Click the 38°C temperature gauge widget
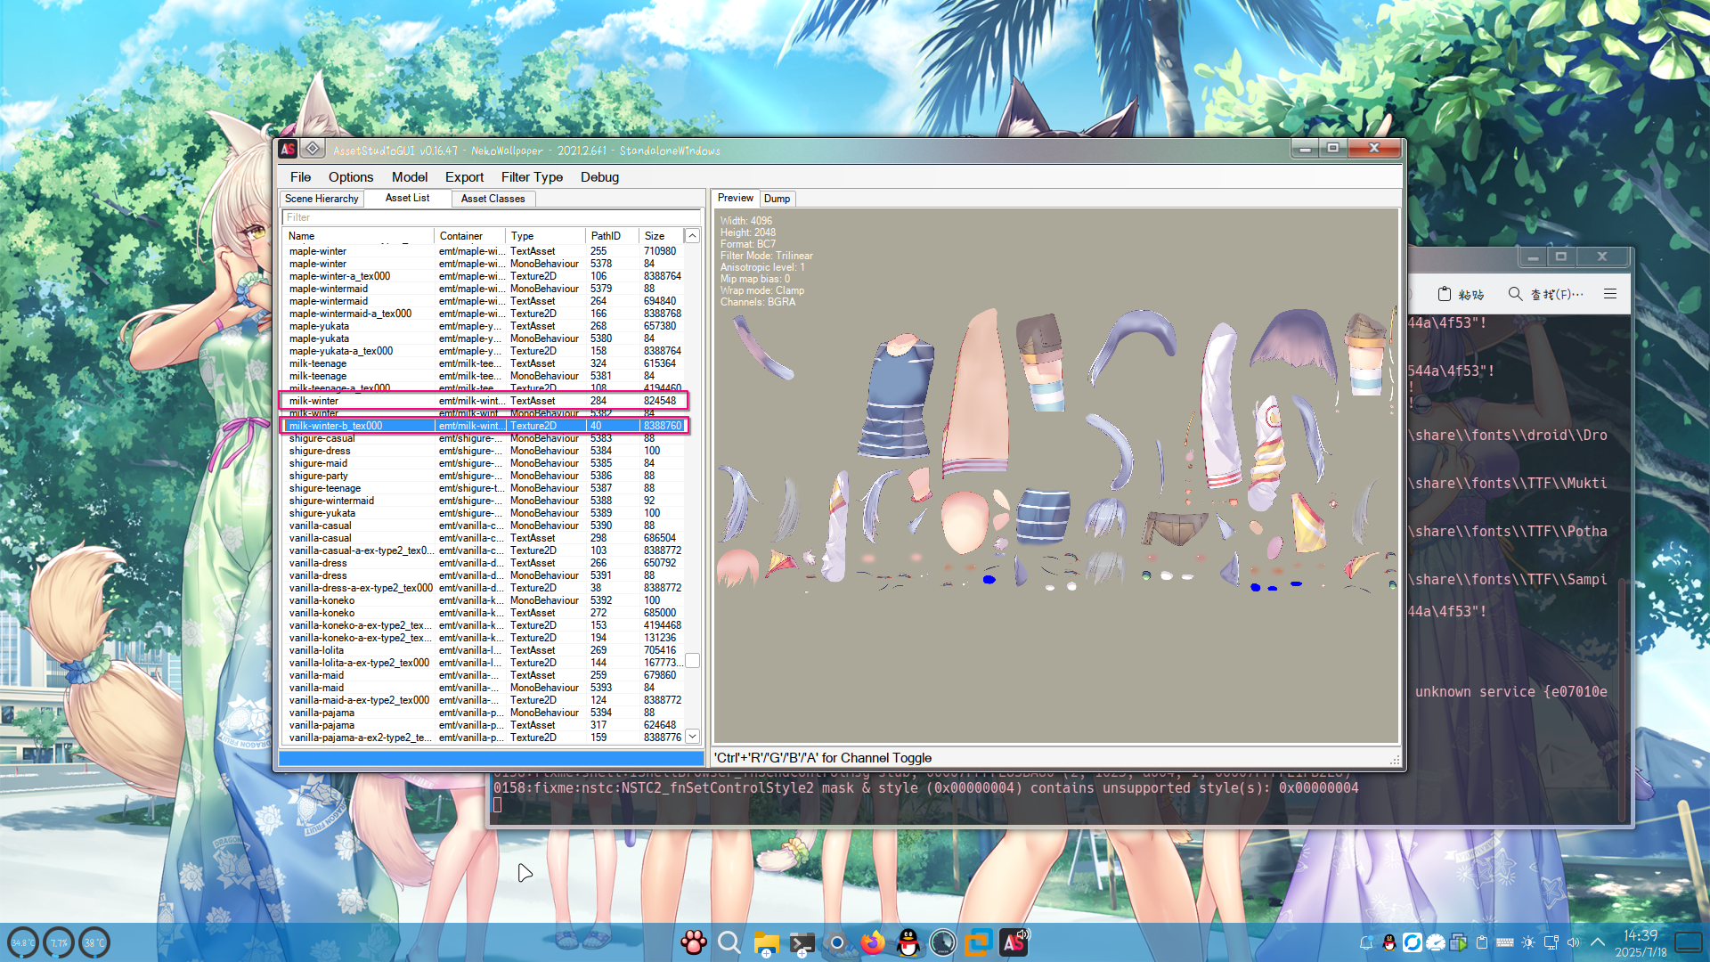 coord(94,942)
